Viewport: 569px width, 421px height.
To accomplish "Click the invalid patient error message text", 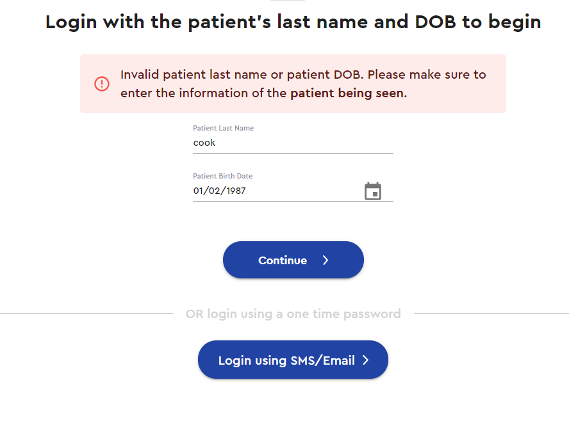I will pyautogui.click(x=303, y=84).
